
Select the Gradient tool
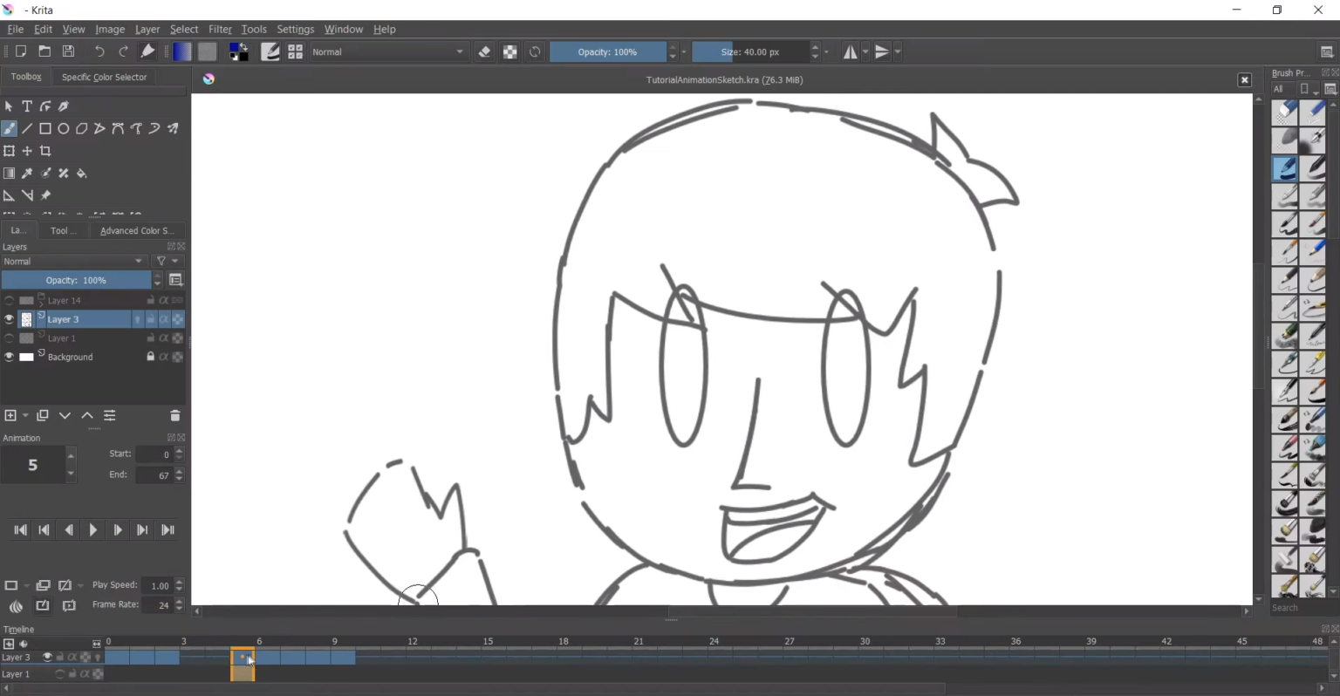(9, 174)
